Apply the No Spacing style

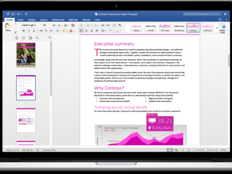(x=179, y=28)
